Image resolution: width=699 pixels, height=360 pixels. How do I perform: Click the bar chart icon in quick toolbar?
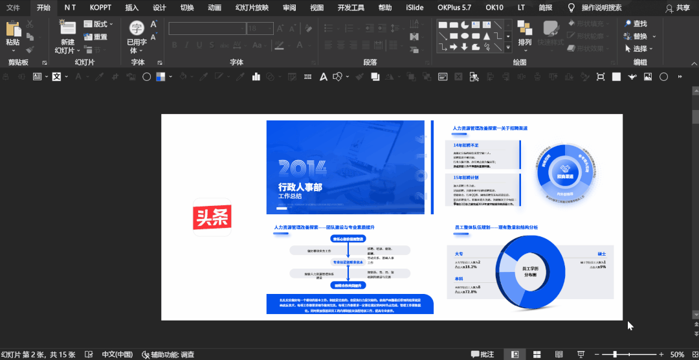[256, 77]
